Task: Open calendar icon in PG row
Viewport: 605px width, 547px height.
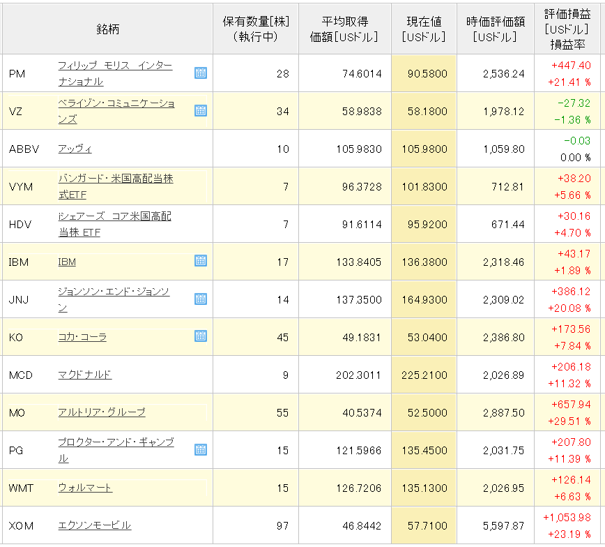Action: click(x=201, y=449)
